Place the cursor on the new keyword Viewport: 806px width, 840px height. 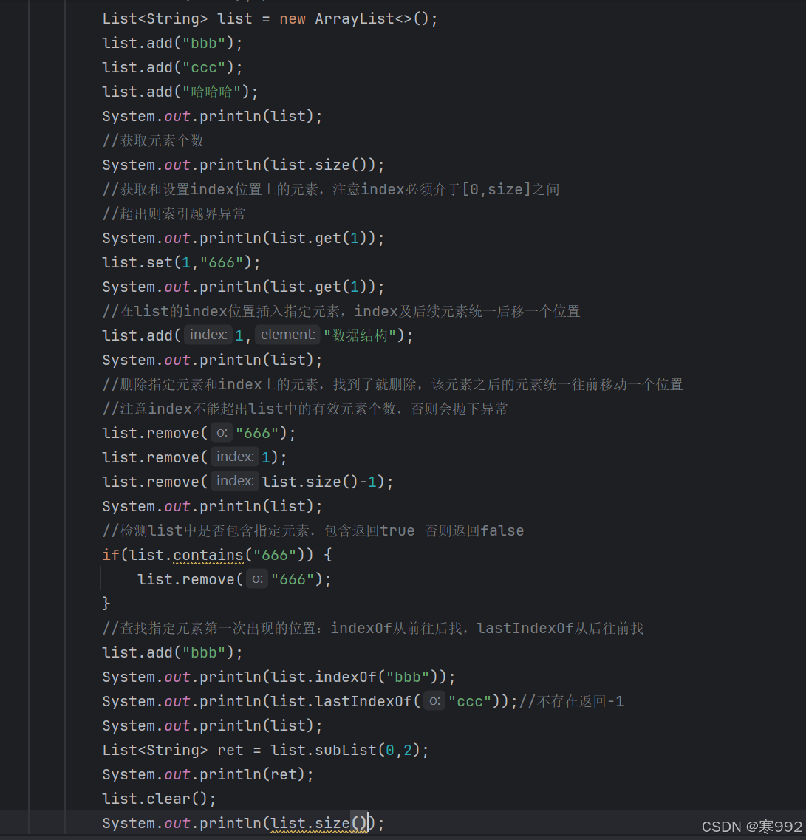[293, 18]
